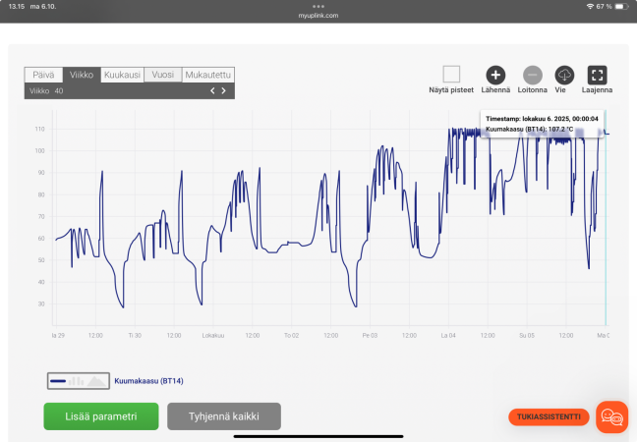The image size is (637, 442).
Task: Go to previous week with left chevron
Action: [212, 91]
